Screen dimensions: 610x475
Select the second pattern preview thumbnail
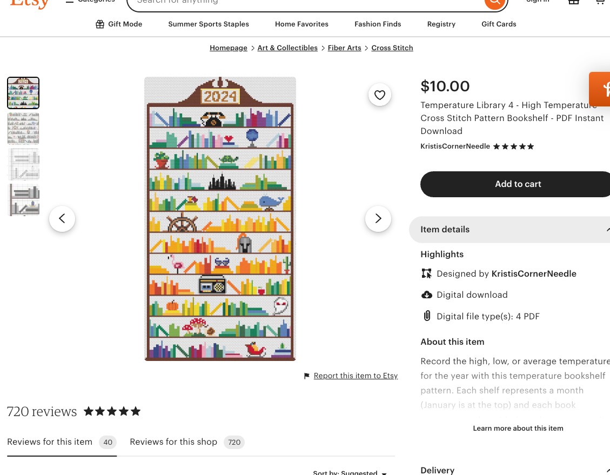[x=23, y=129]
